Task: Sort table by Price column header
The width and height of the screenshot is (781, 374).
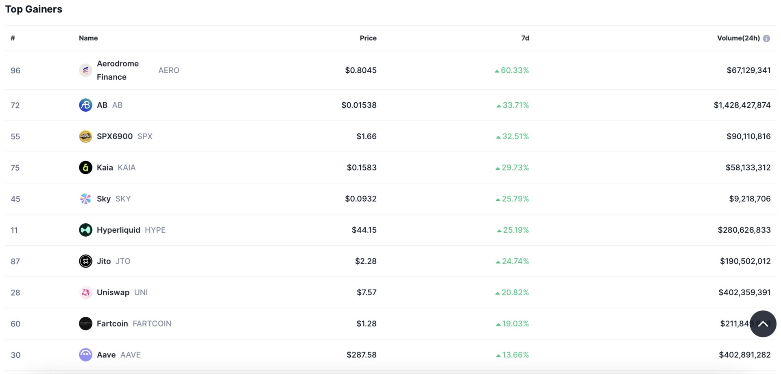Action: [368, 38]
